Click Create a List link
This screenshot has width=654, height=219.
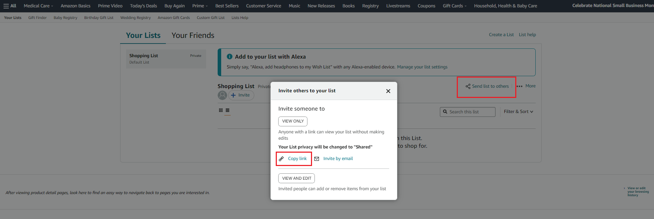click(501, 35)
